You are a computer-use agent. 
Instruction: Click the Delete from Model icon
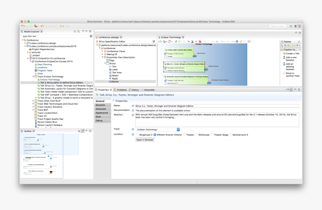point(200,42)
